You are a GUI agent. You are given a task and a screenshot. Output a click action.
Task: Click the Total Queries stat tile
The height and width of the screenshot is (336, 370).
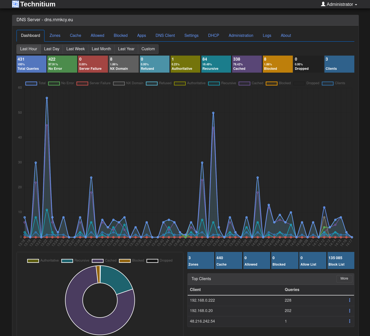click(x=31, y=64)
